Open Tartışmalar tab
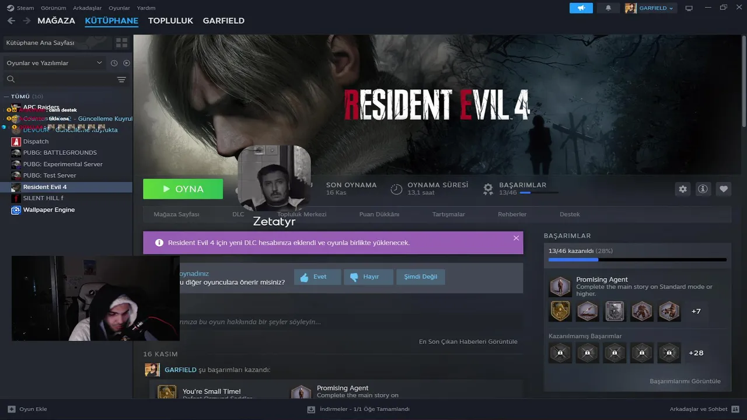This screenshot has width=747, height=420. pyautogui.click(x=449, y=214)
